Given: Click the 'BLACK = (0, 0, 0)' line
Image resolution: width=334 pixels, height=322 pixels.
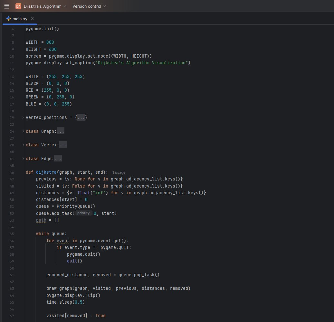Looking at the screenshot, I should (47, 83).
